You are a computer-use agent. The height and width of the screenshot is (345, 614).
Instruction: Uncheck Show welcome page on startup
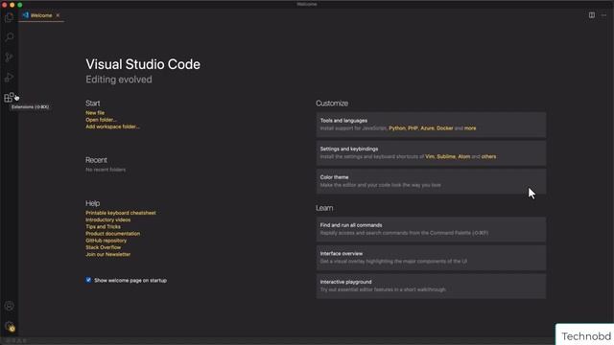88,280
